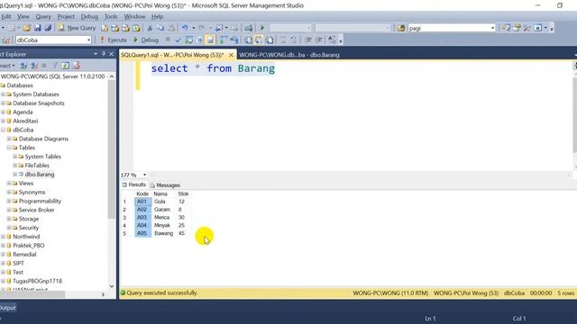
Task: Click the last Object Explorer toolbar icon
Action: [x=76, y=66]
